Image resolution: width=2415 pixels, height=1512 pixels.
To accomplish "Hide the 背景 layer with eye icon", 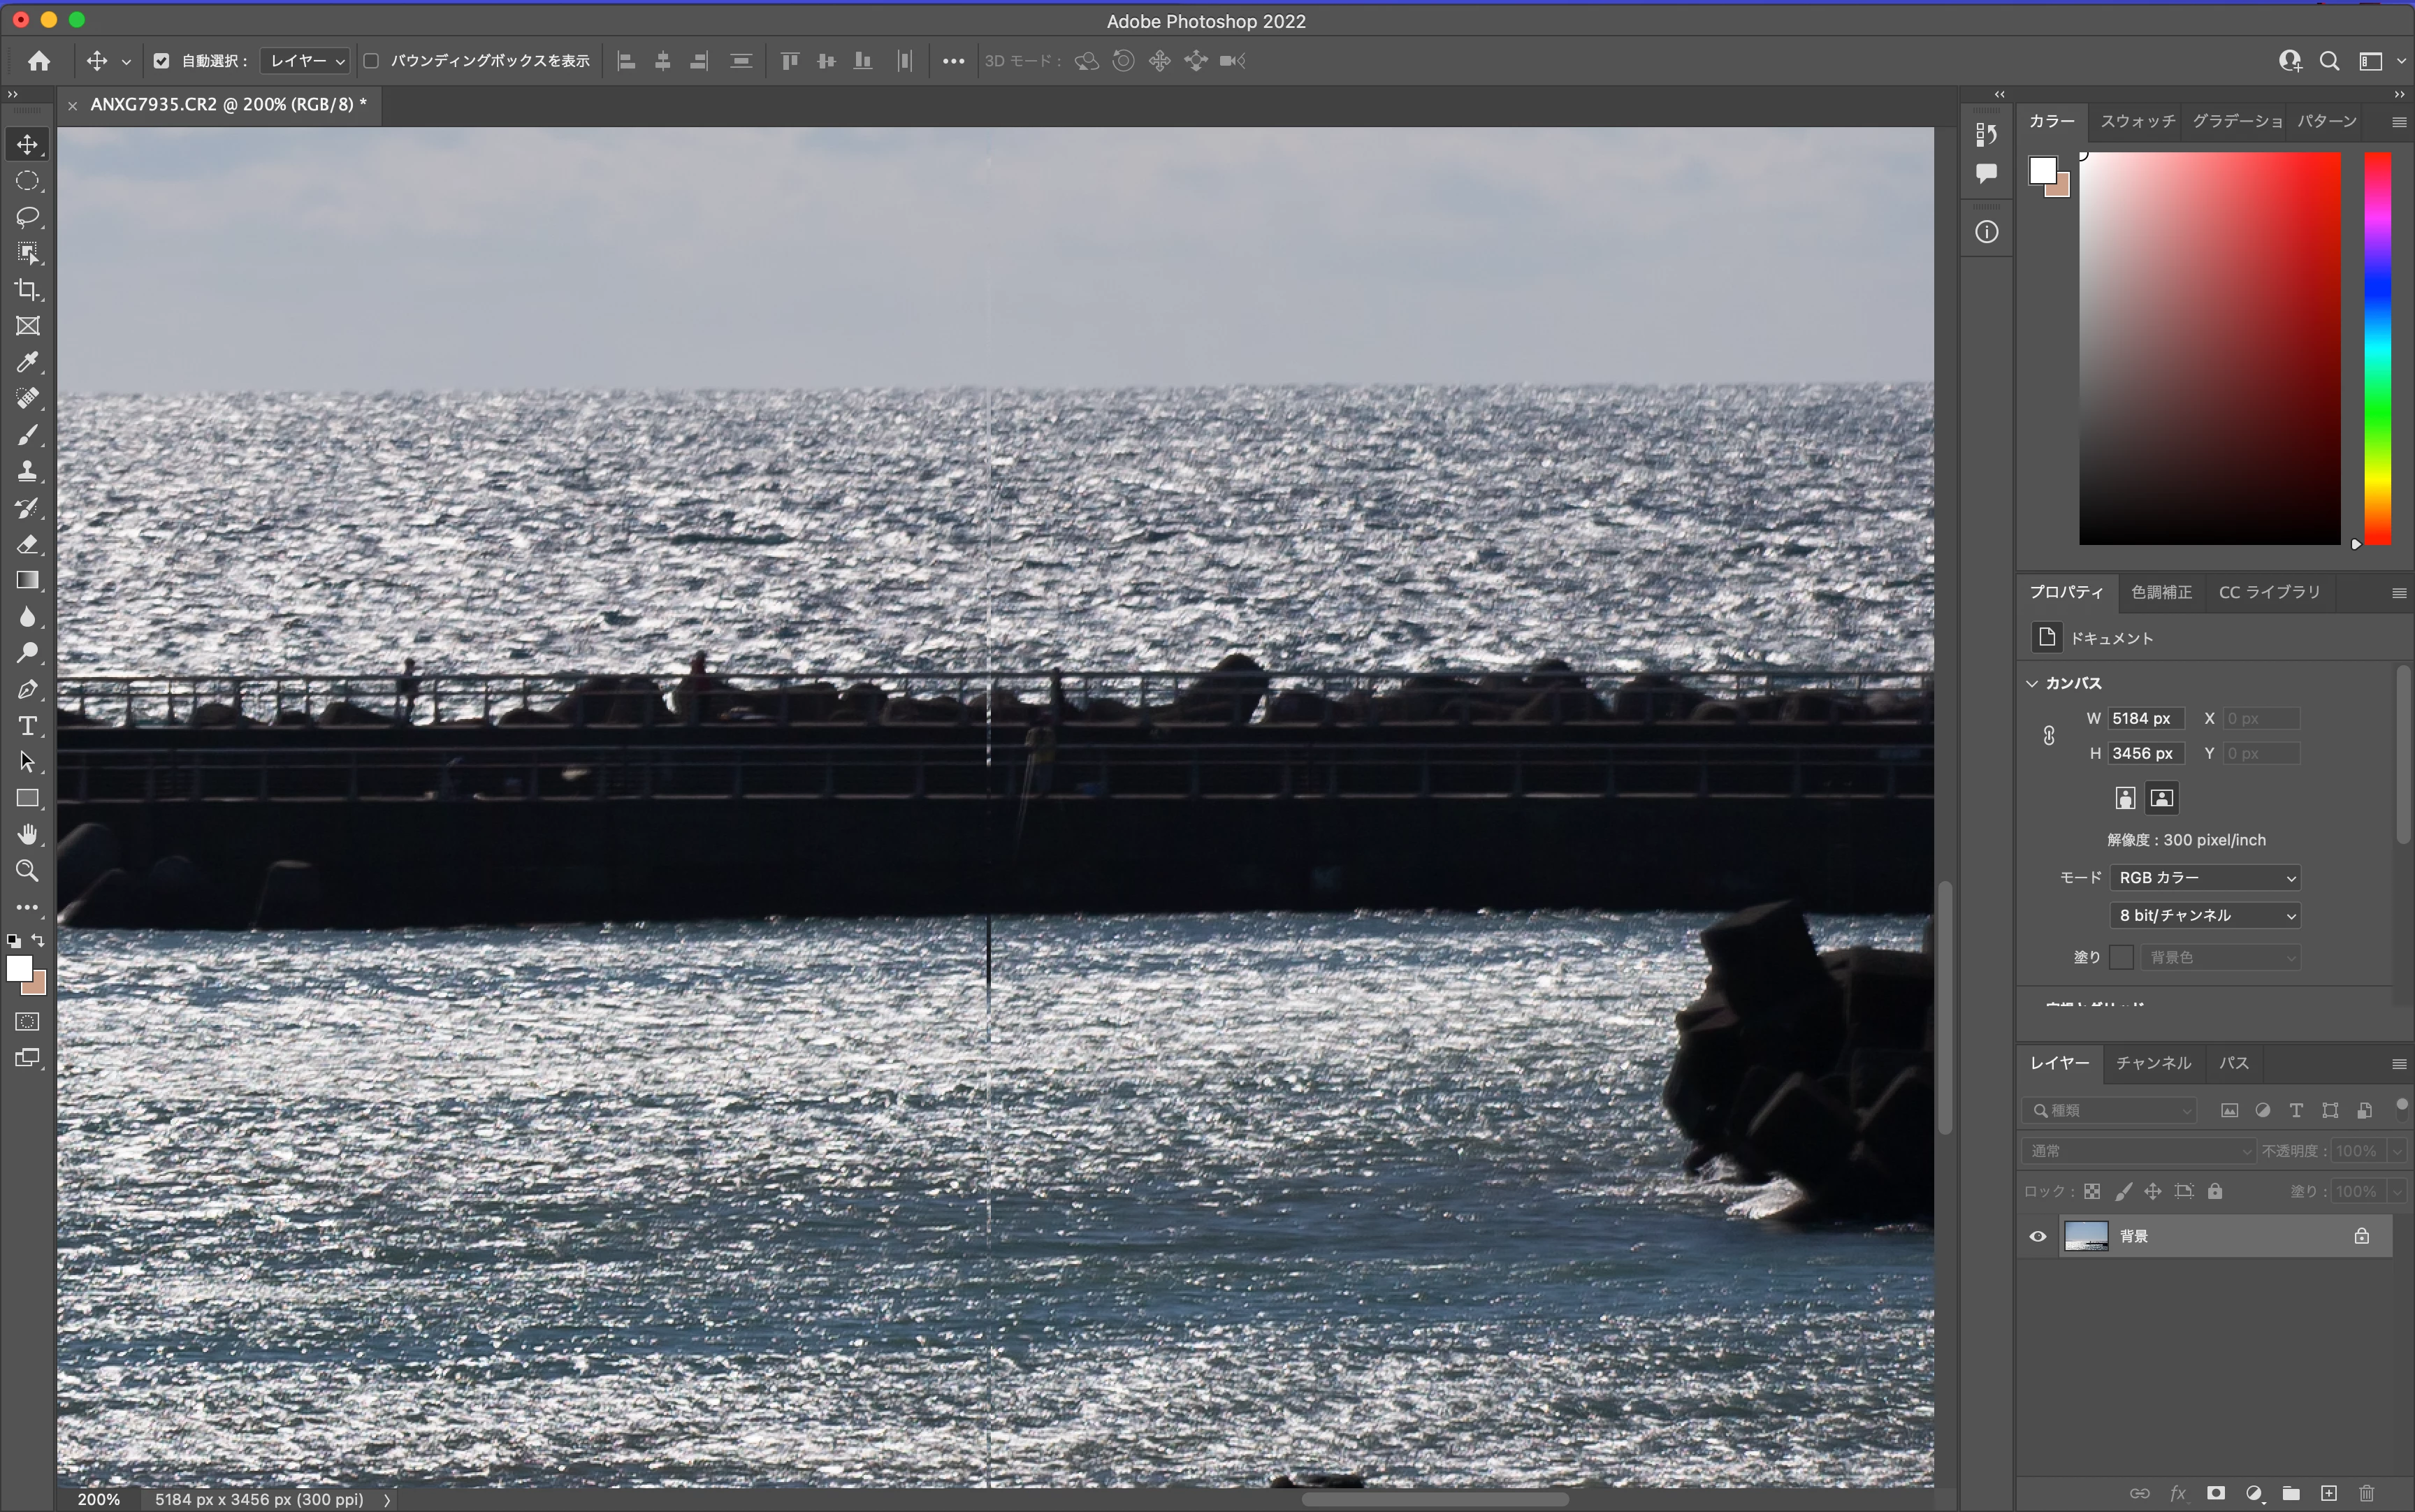I will click(2037, 1236).
